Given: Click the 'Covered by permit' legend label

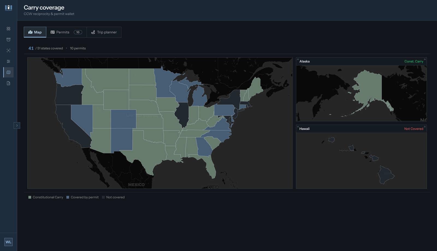Looking at the screenshot, I should point(85,197).
